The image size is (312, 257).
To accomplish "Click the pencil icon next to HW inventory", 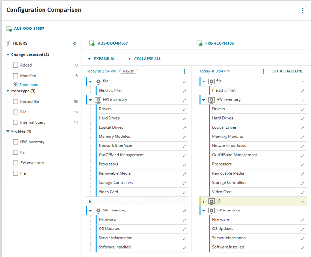I will 185,100.
